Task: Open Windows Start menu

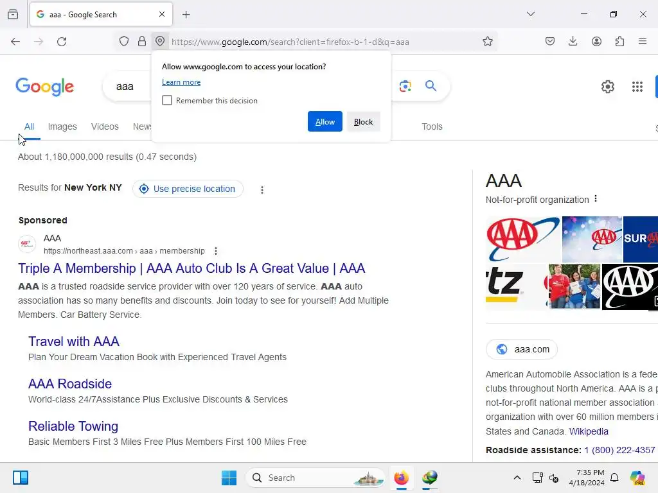Action: pos(229,478)
